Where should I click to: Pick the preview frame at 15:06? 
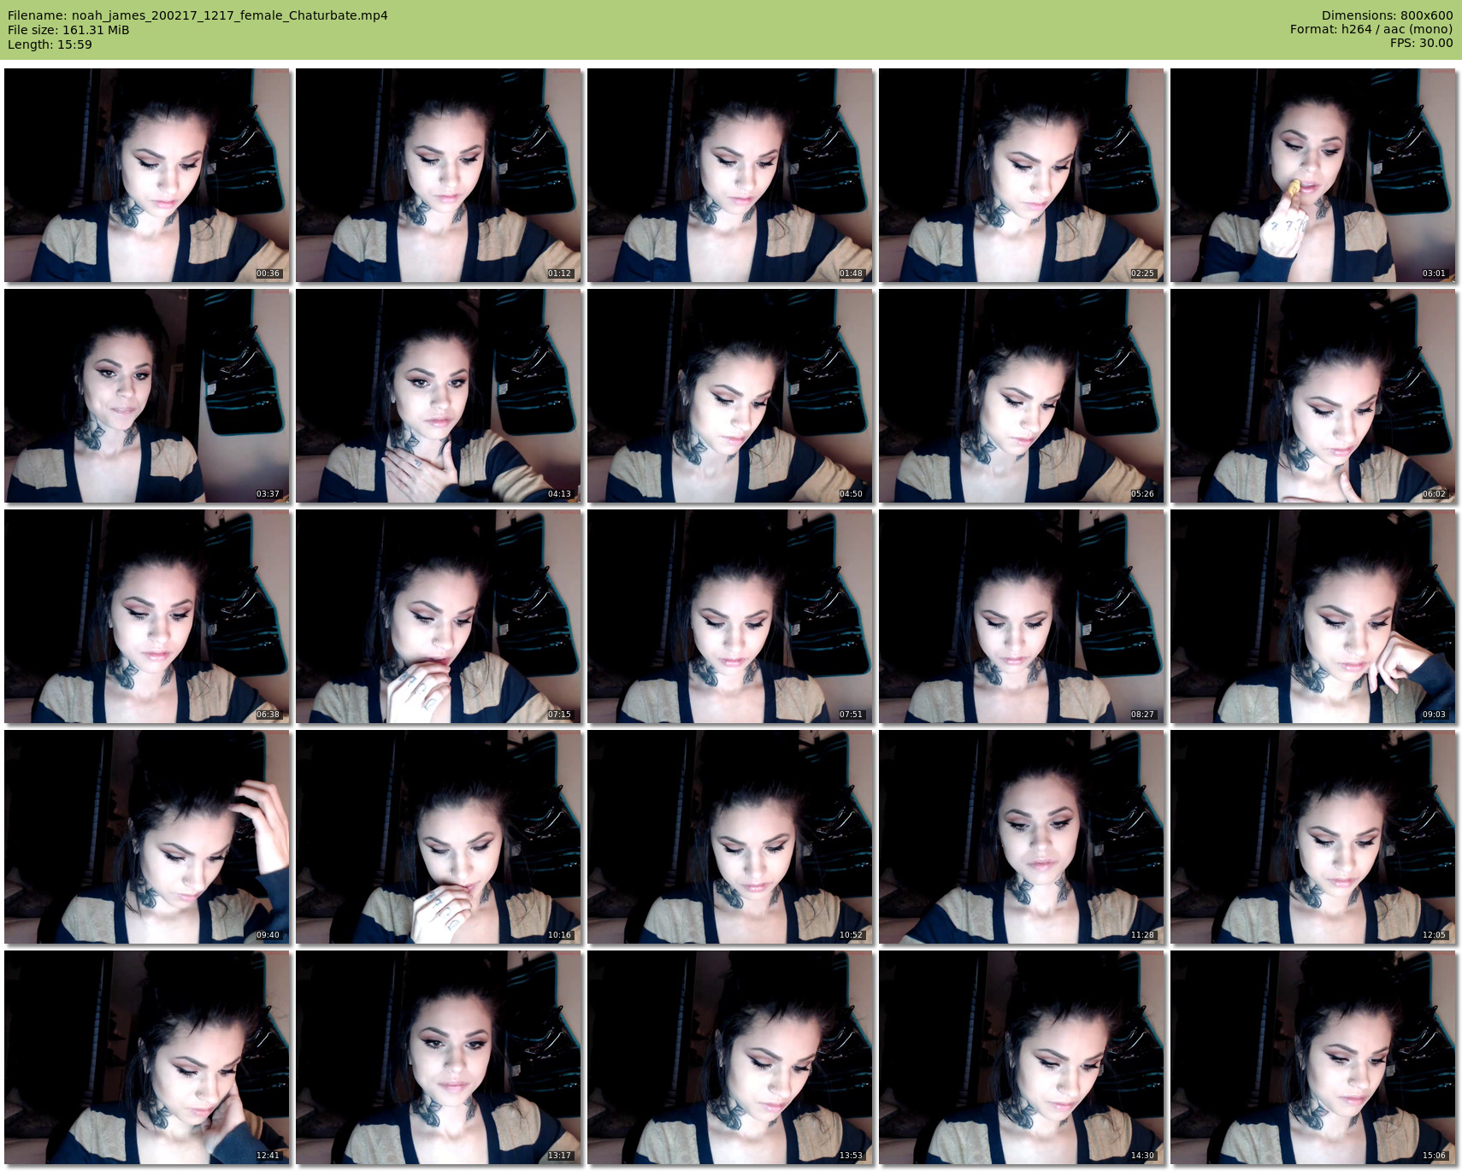(1313, 1057)
